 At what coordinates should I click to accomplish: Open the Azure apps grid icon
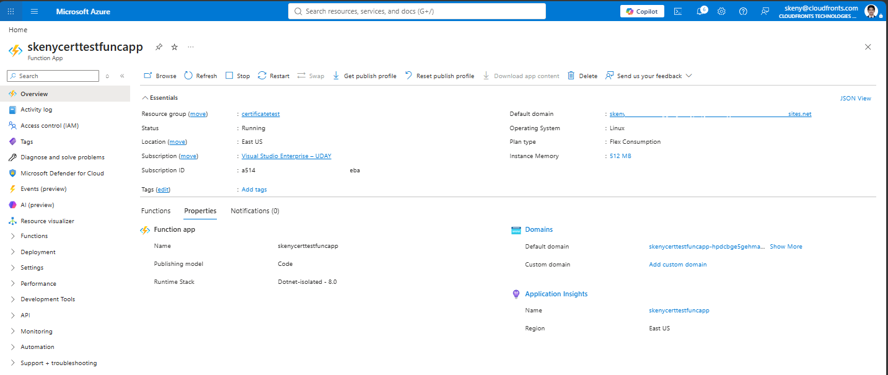pos(11,11)
